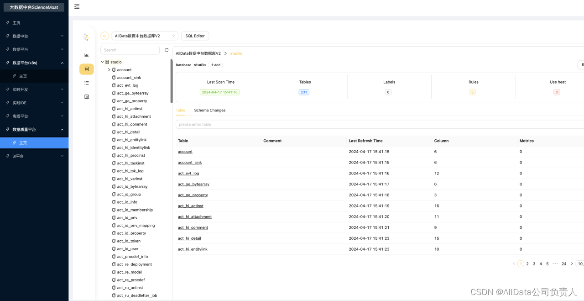Open the act_hi_attachment table link
Image resolution: width=584 pixels, height=301 pixels.
[x=195, y=217]
